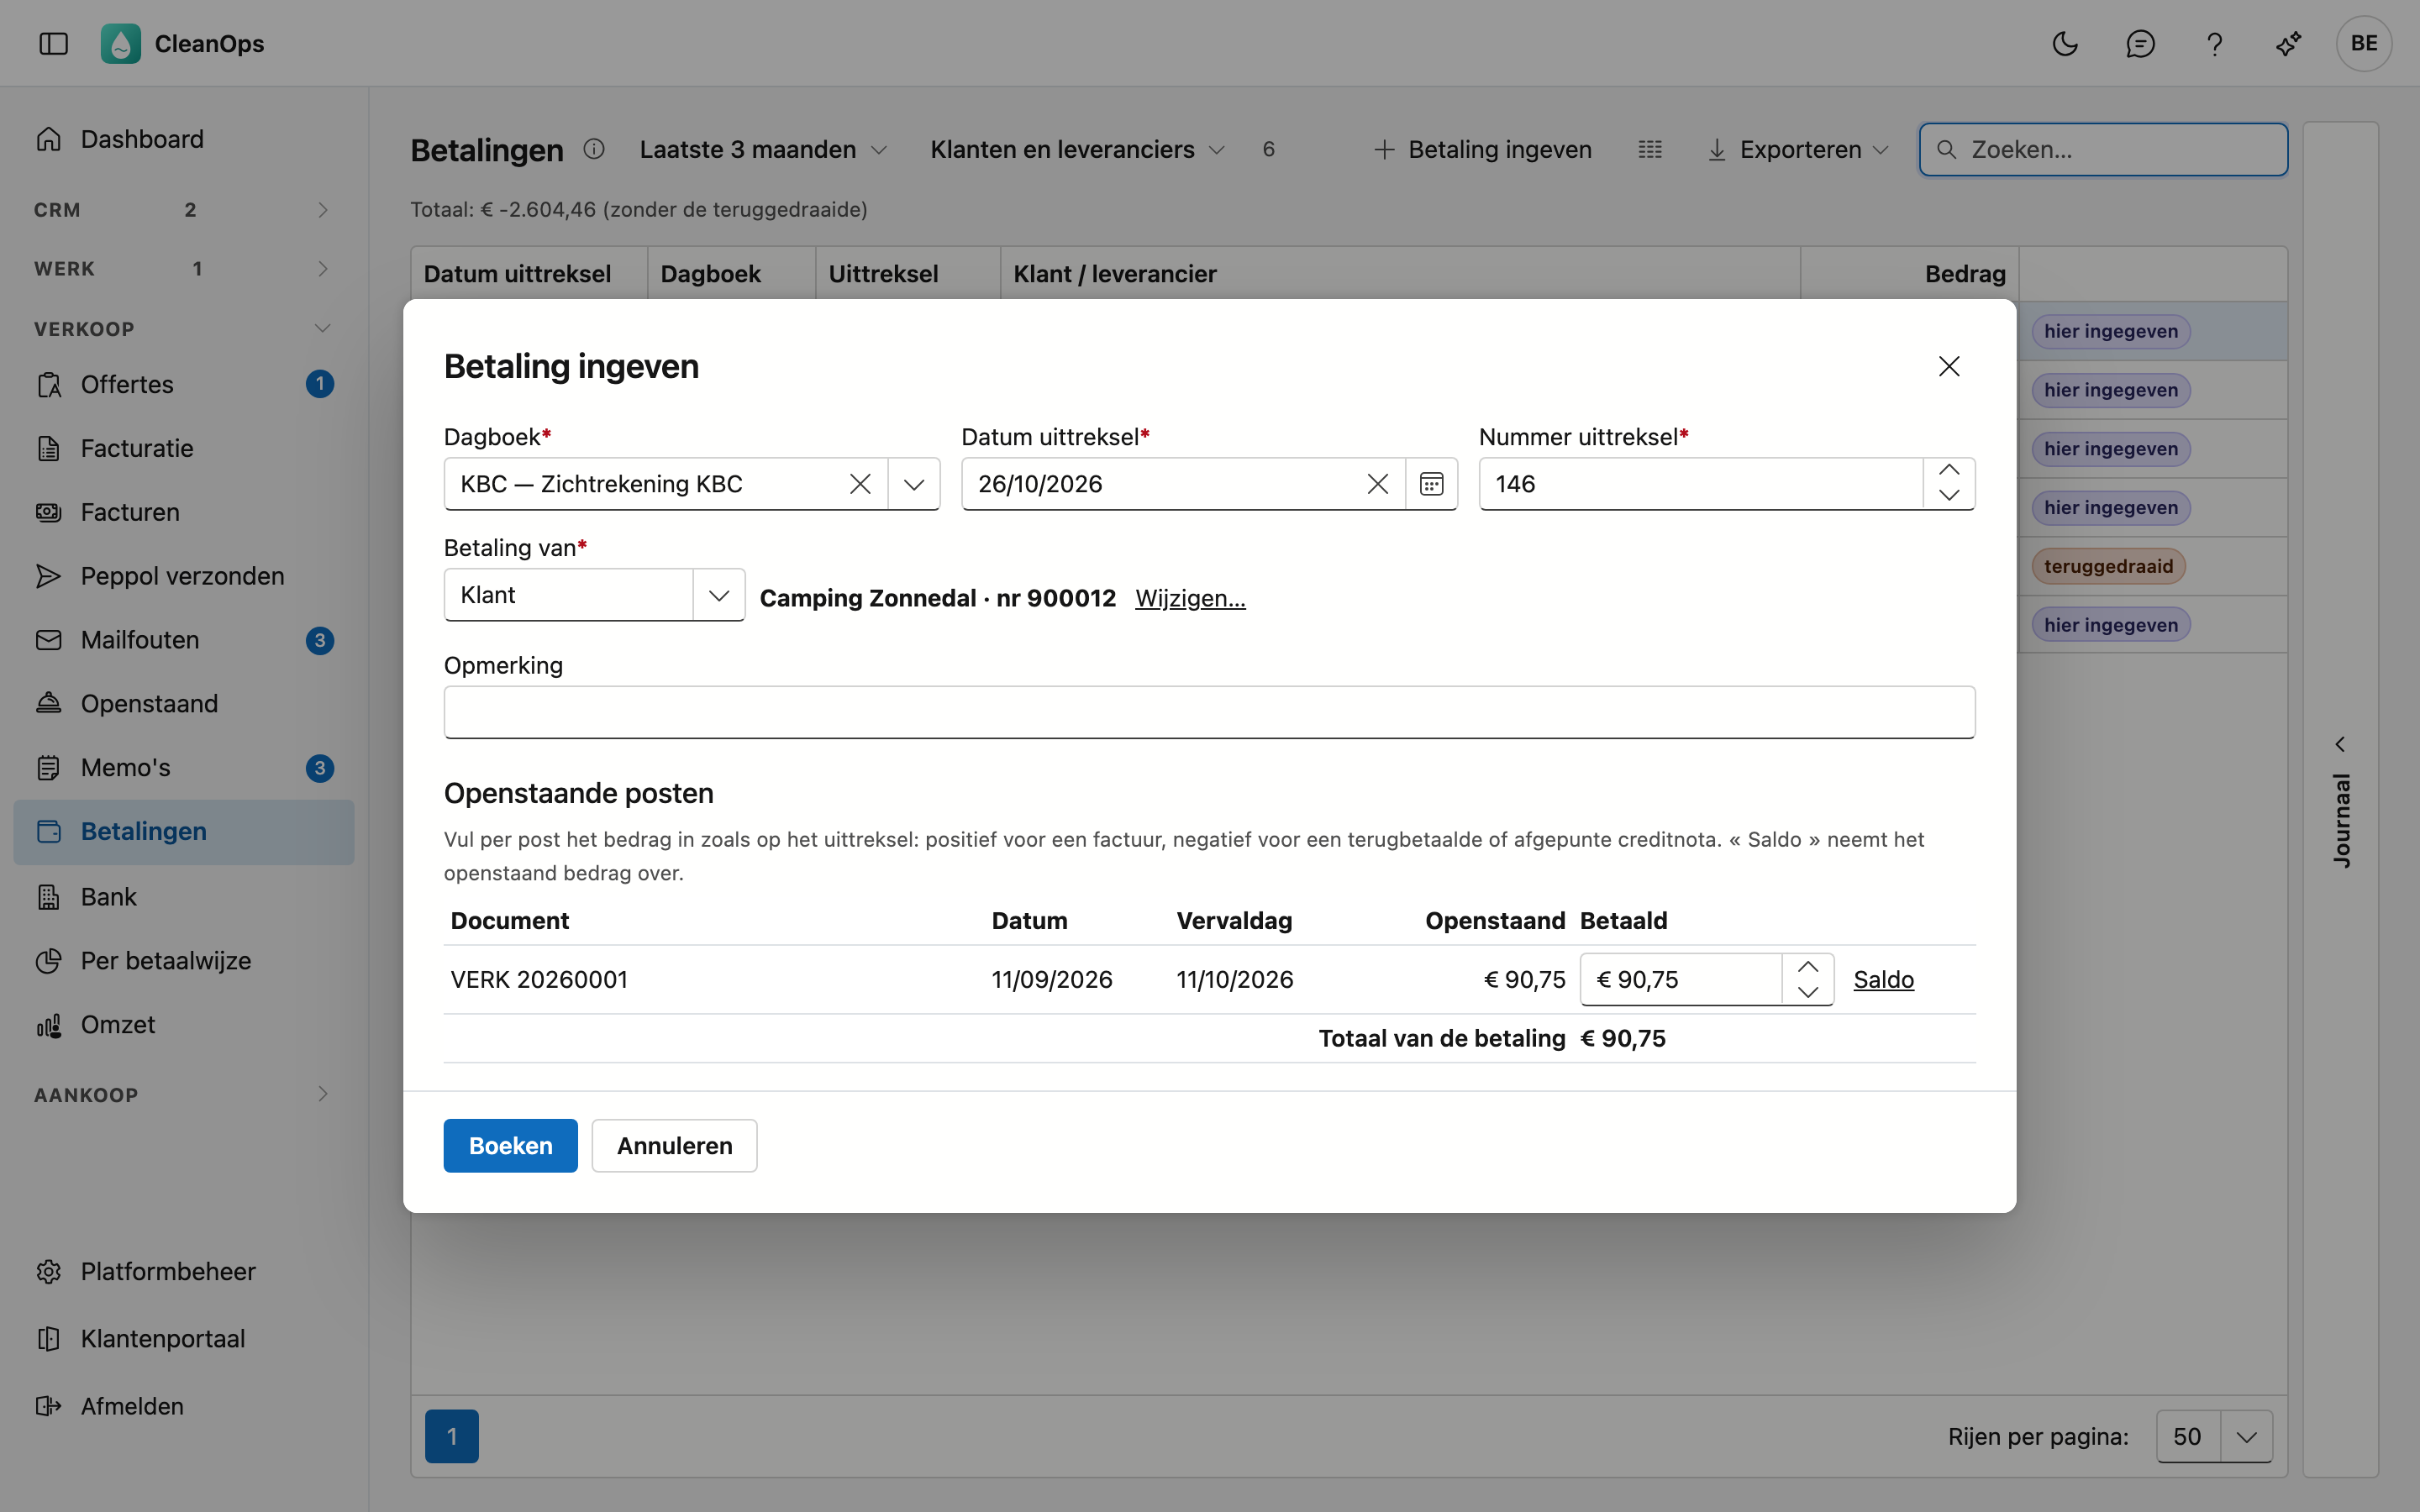Open Dashboard in the sidebar
This screenshot has width=2420, height=1512.
(x=184, y=139)
